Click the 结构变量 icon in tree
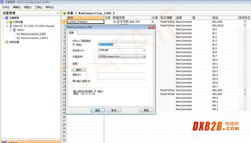Viewport: 251px width, 143px height. pos(7,42)
